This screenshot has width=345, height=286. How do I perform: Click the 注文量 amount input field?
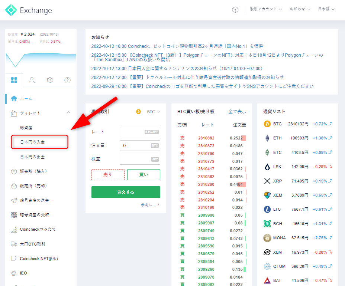click(x=140, y=146)
